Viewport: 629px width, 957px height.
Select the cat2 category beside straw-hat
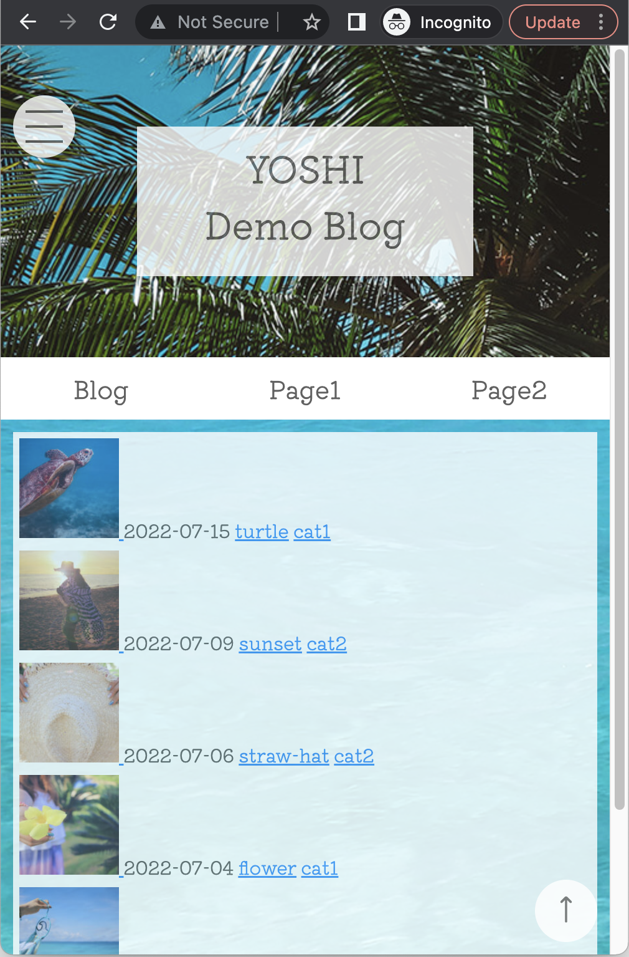(x=354, y=756)
